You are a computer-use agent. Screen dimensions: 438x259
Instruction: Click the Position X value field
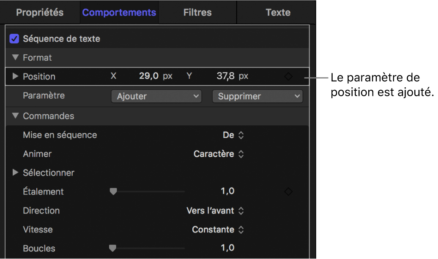pyautogui.click(x=149, y=76)
